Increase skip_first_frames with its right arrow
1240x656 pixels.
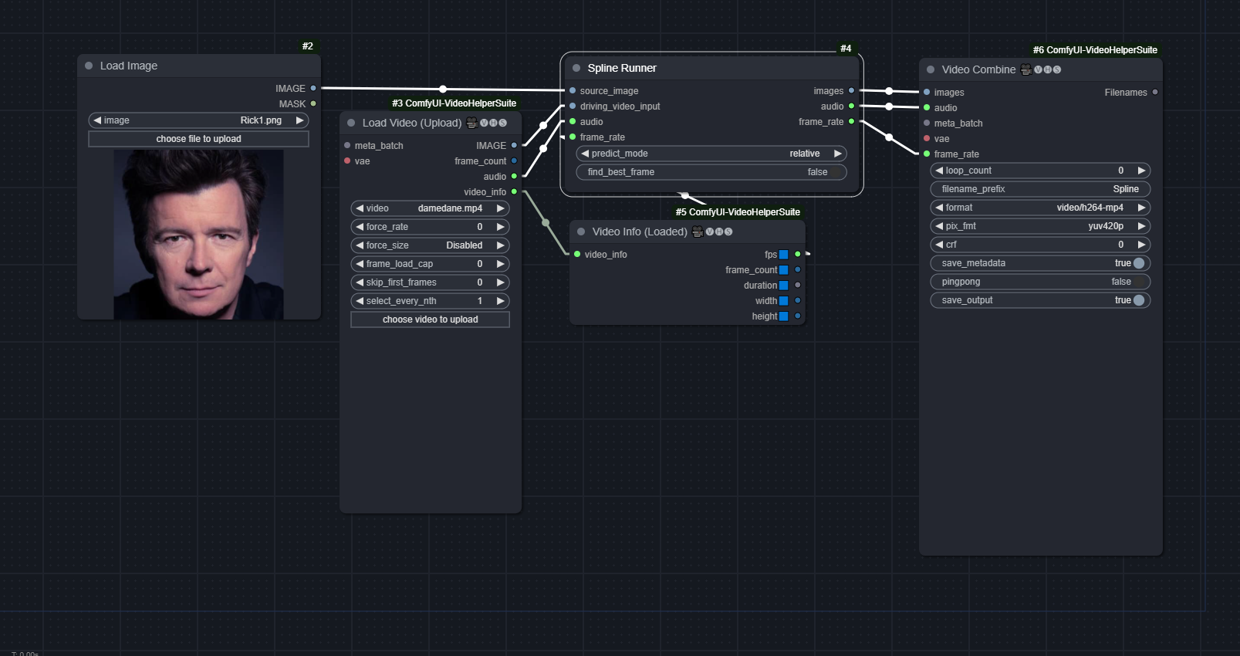click(501, 282)
